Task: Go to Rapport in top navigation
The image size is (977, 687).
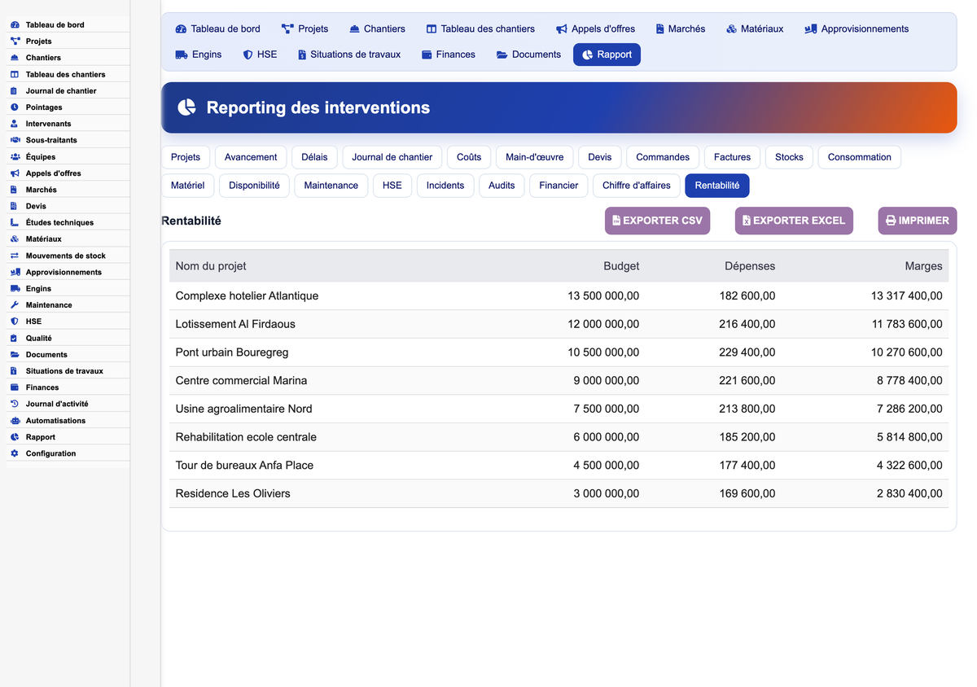Action: (607, 55)
